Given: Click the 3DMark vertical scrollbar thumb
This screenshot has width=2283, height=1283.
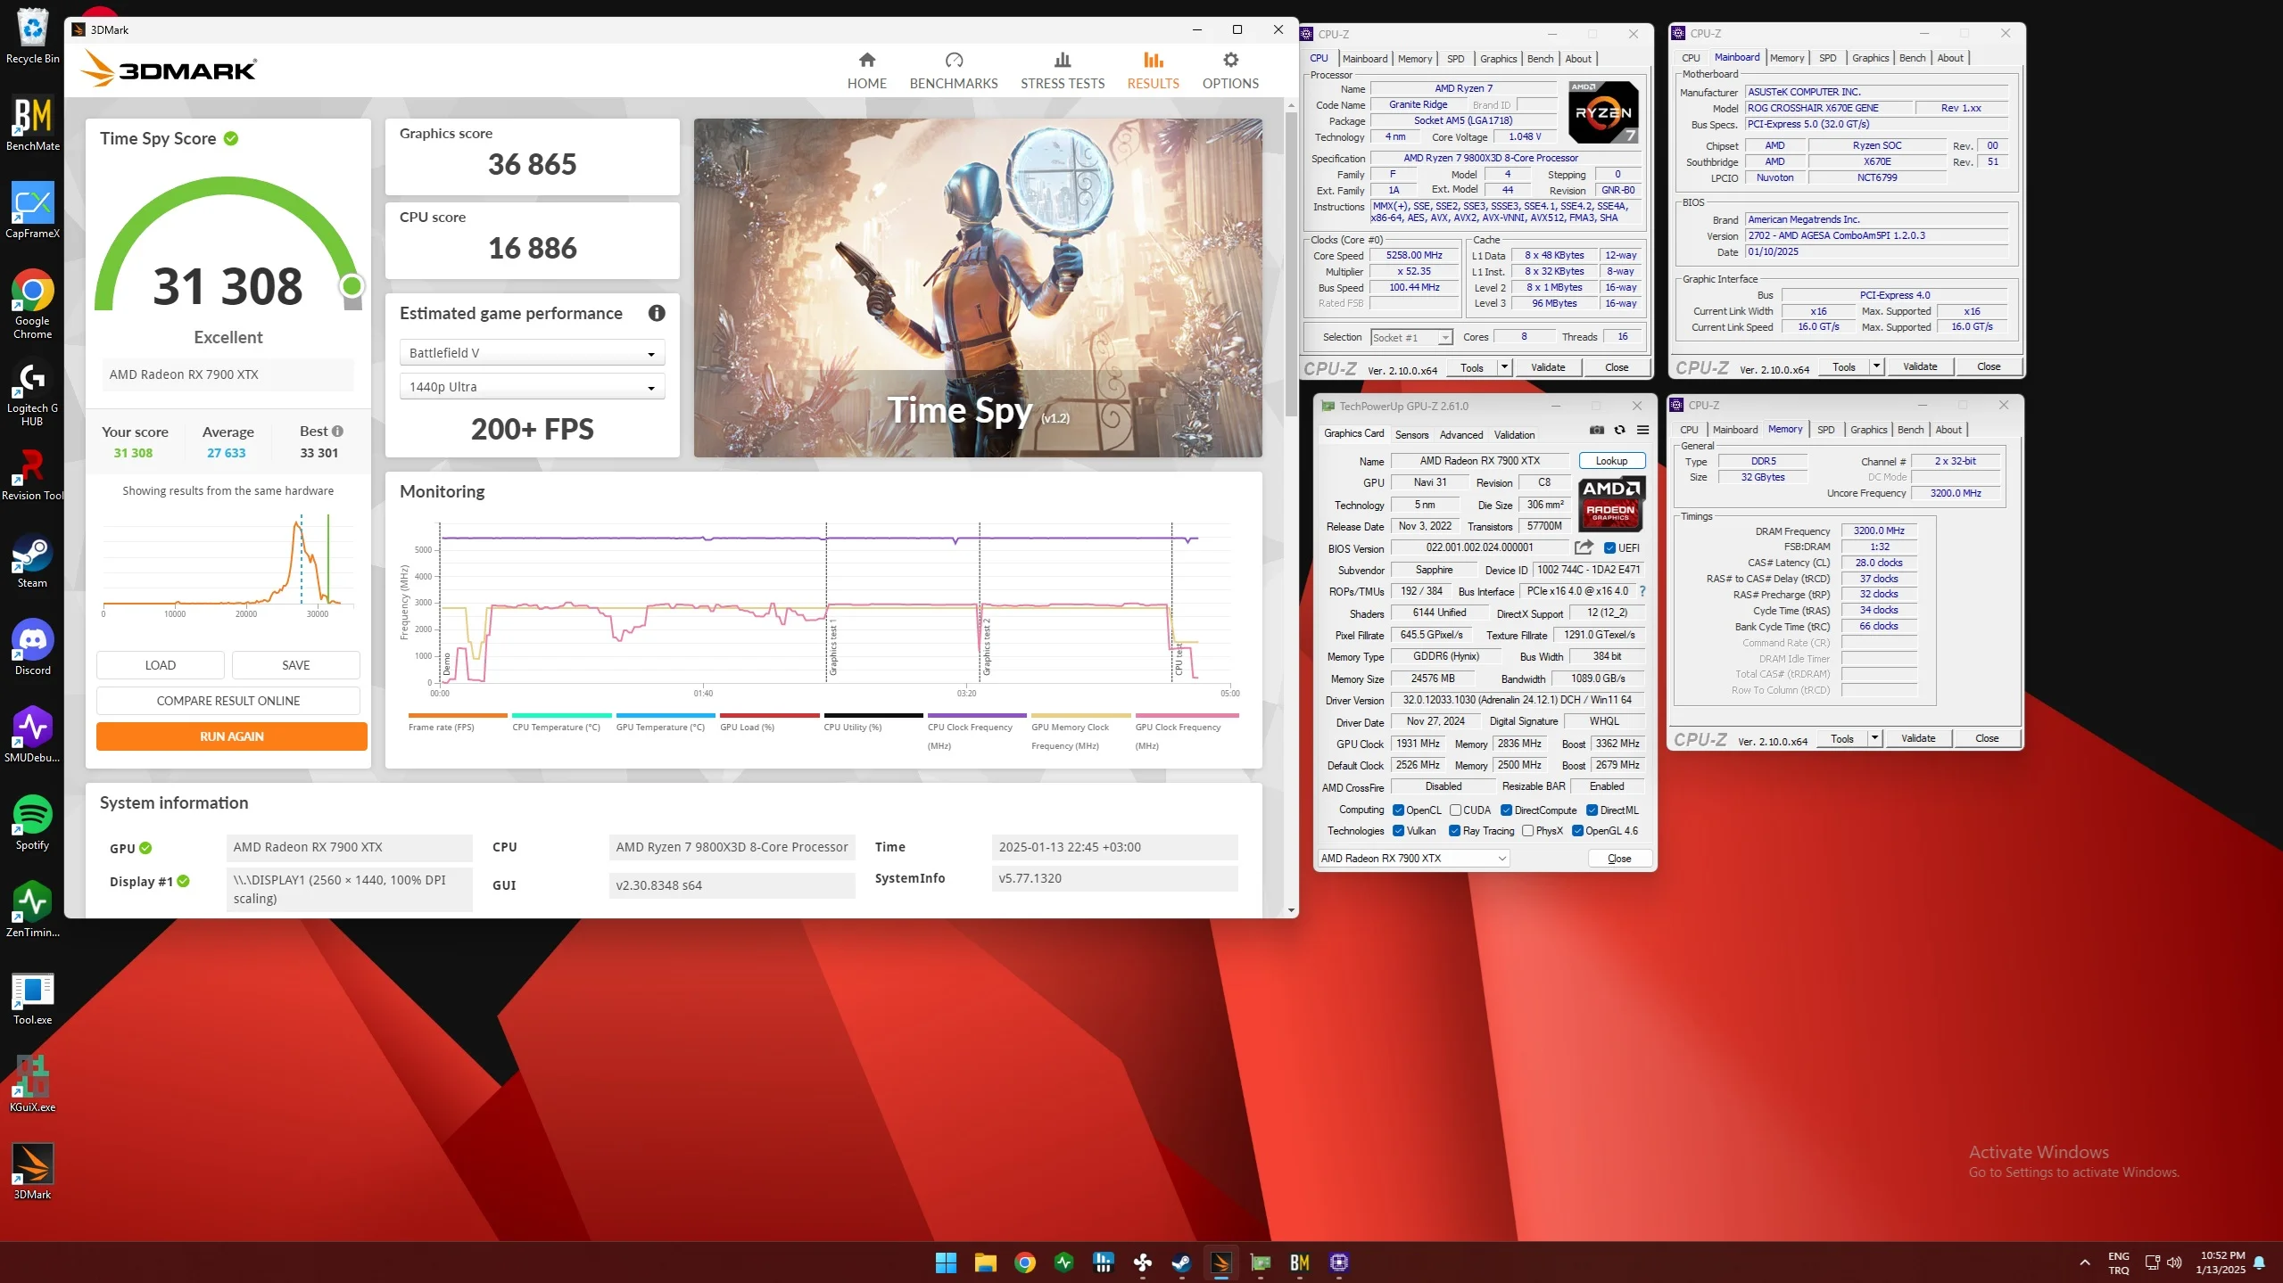Looking at the screenshot, I should coord(1291,265).
